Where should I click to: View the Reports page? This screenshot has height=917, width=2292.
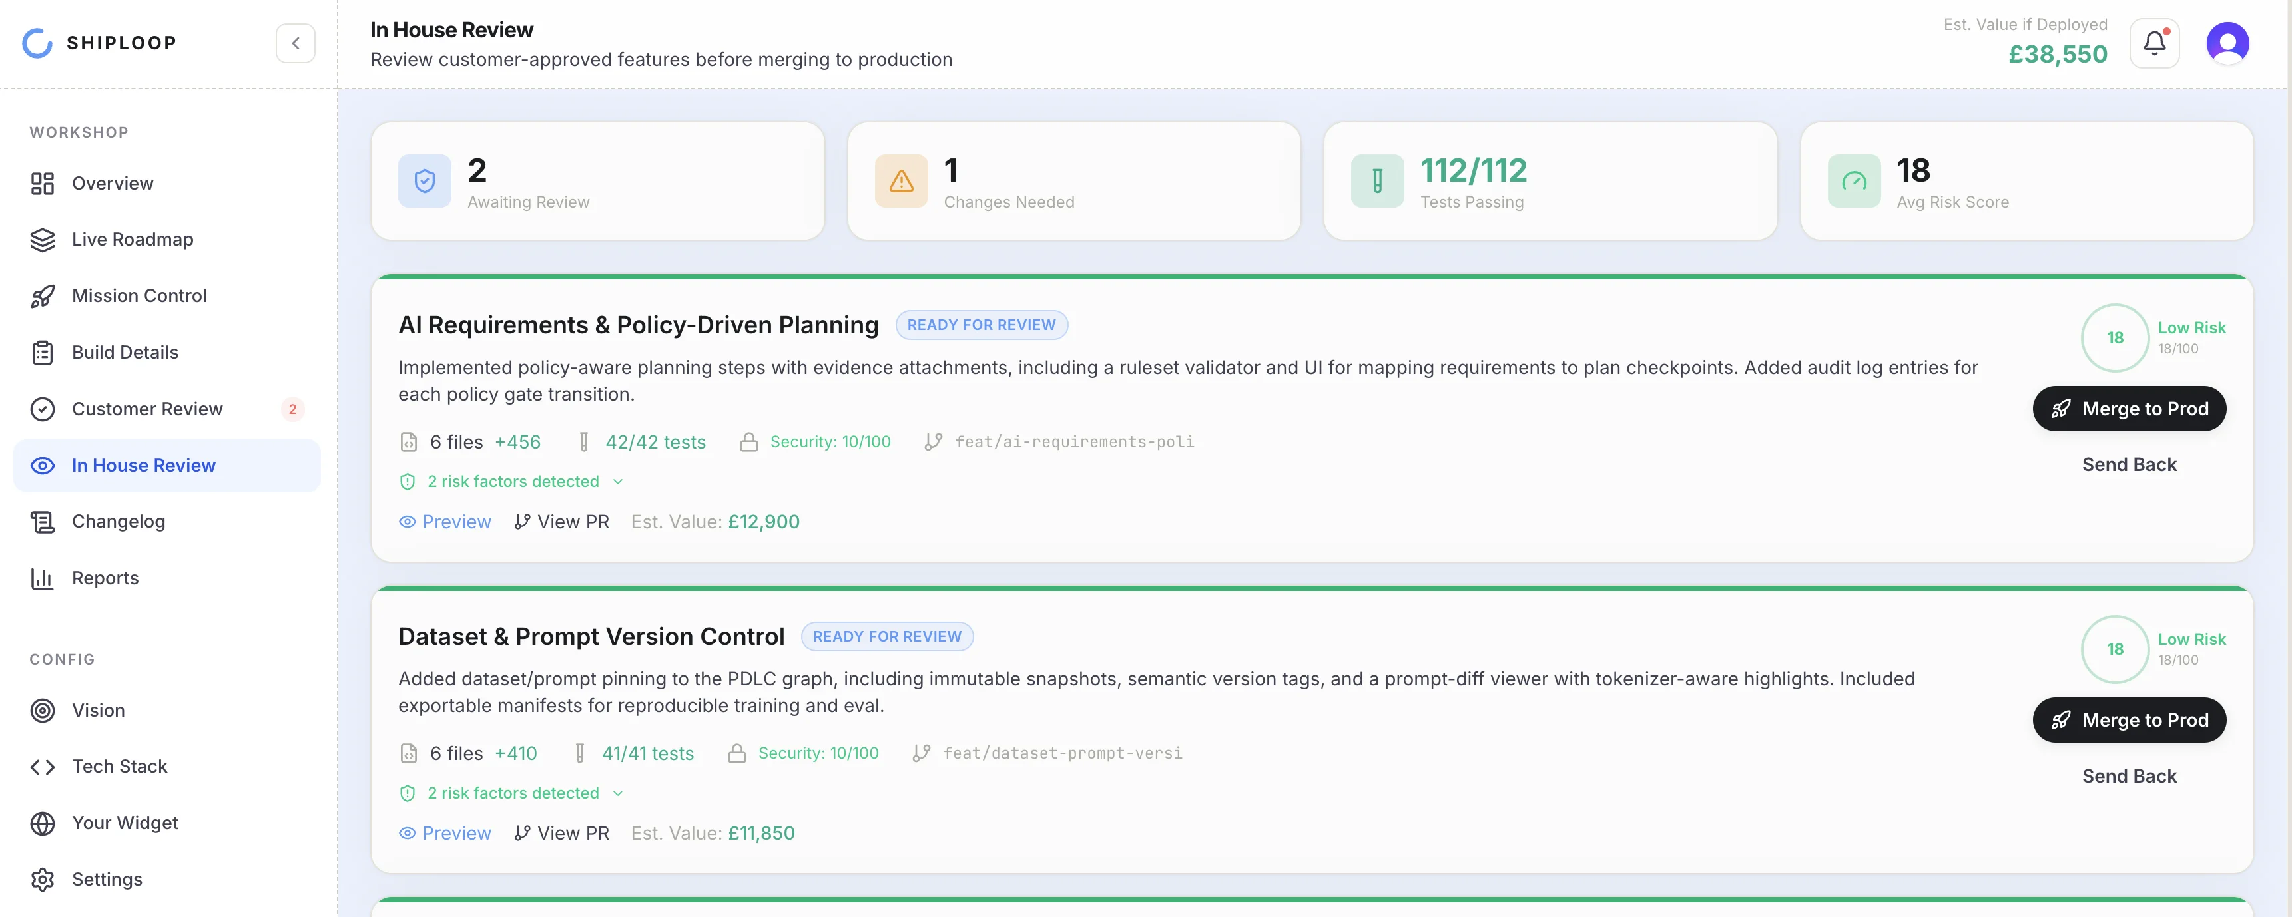pyautogui.click(x=105, y=577)
